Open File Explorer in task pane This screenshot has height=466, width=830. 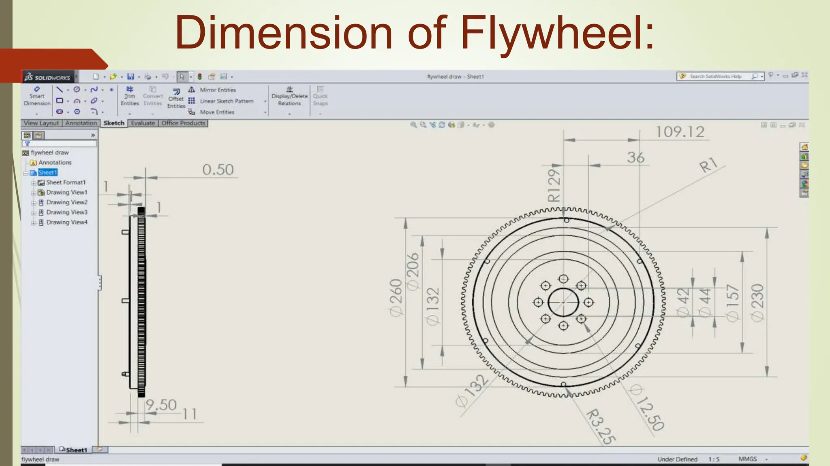point(804,165)
